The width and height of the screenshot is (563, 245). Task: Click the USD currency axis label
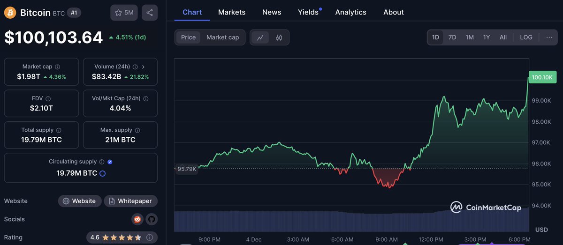(x=541, y=230)
